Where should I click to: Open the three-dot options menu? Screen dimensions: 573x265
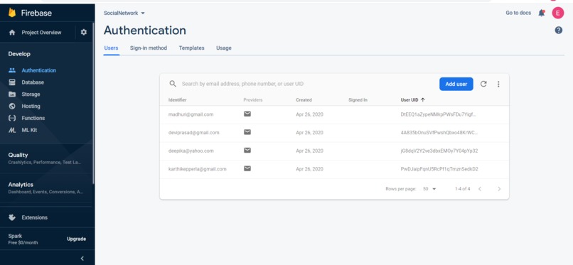498,84
